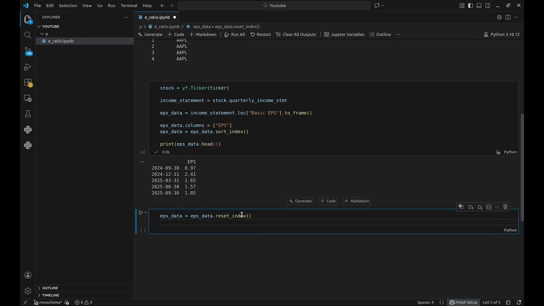Open the File menu
The image size is (544, 306).
click(37, 6)
